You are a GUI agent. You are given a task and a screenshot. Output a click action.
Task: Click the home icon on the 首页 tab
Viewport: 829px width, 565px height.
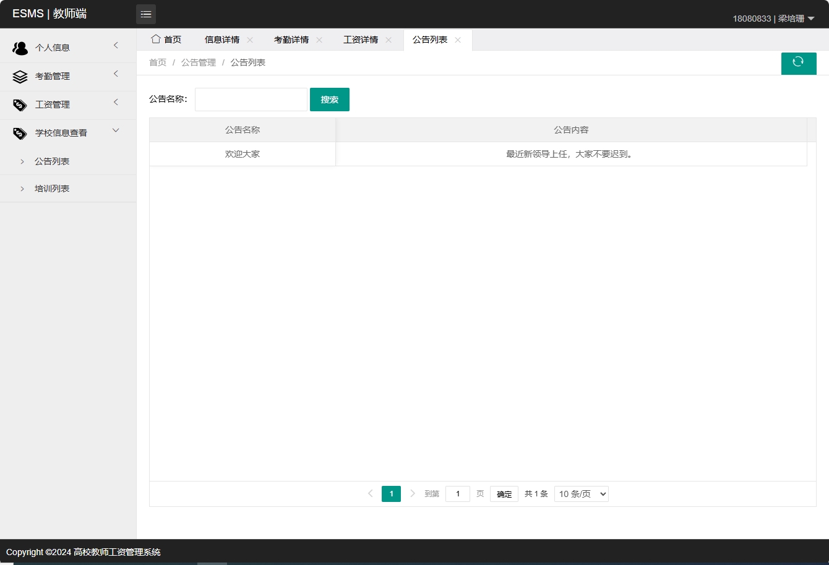pyautogui.click(x=156, y=39)
